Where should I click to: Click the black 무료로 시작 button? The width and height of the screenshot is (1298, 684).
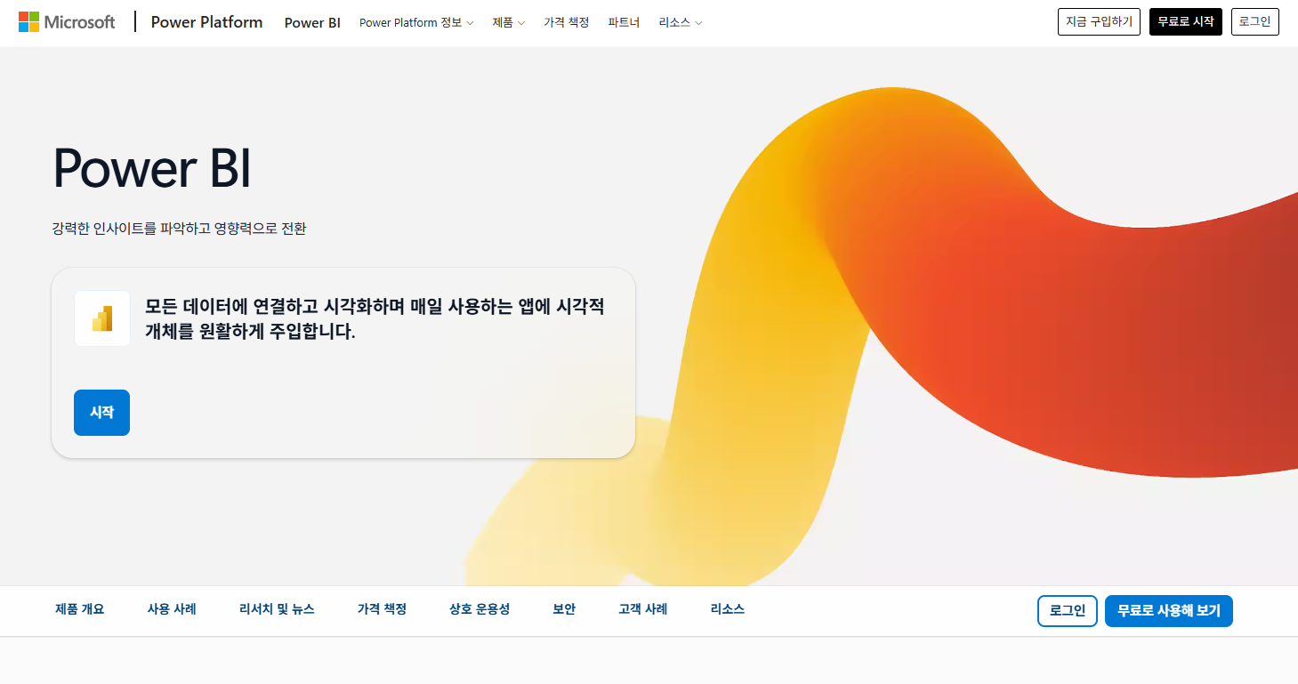[x=1186, y=21]
